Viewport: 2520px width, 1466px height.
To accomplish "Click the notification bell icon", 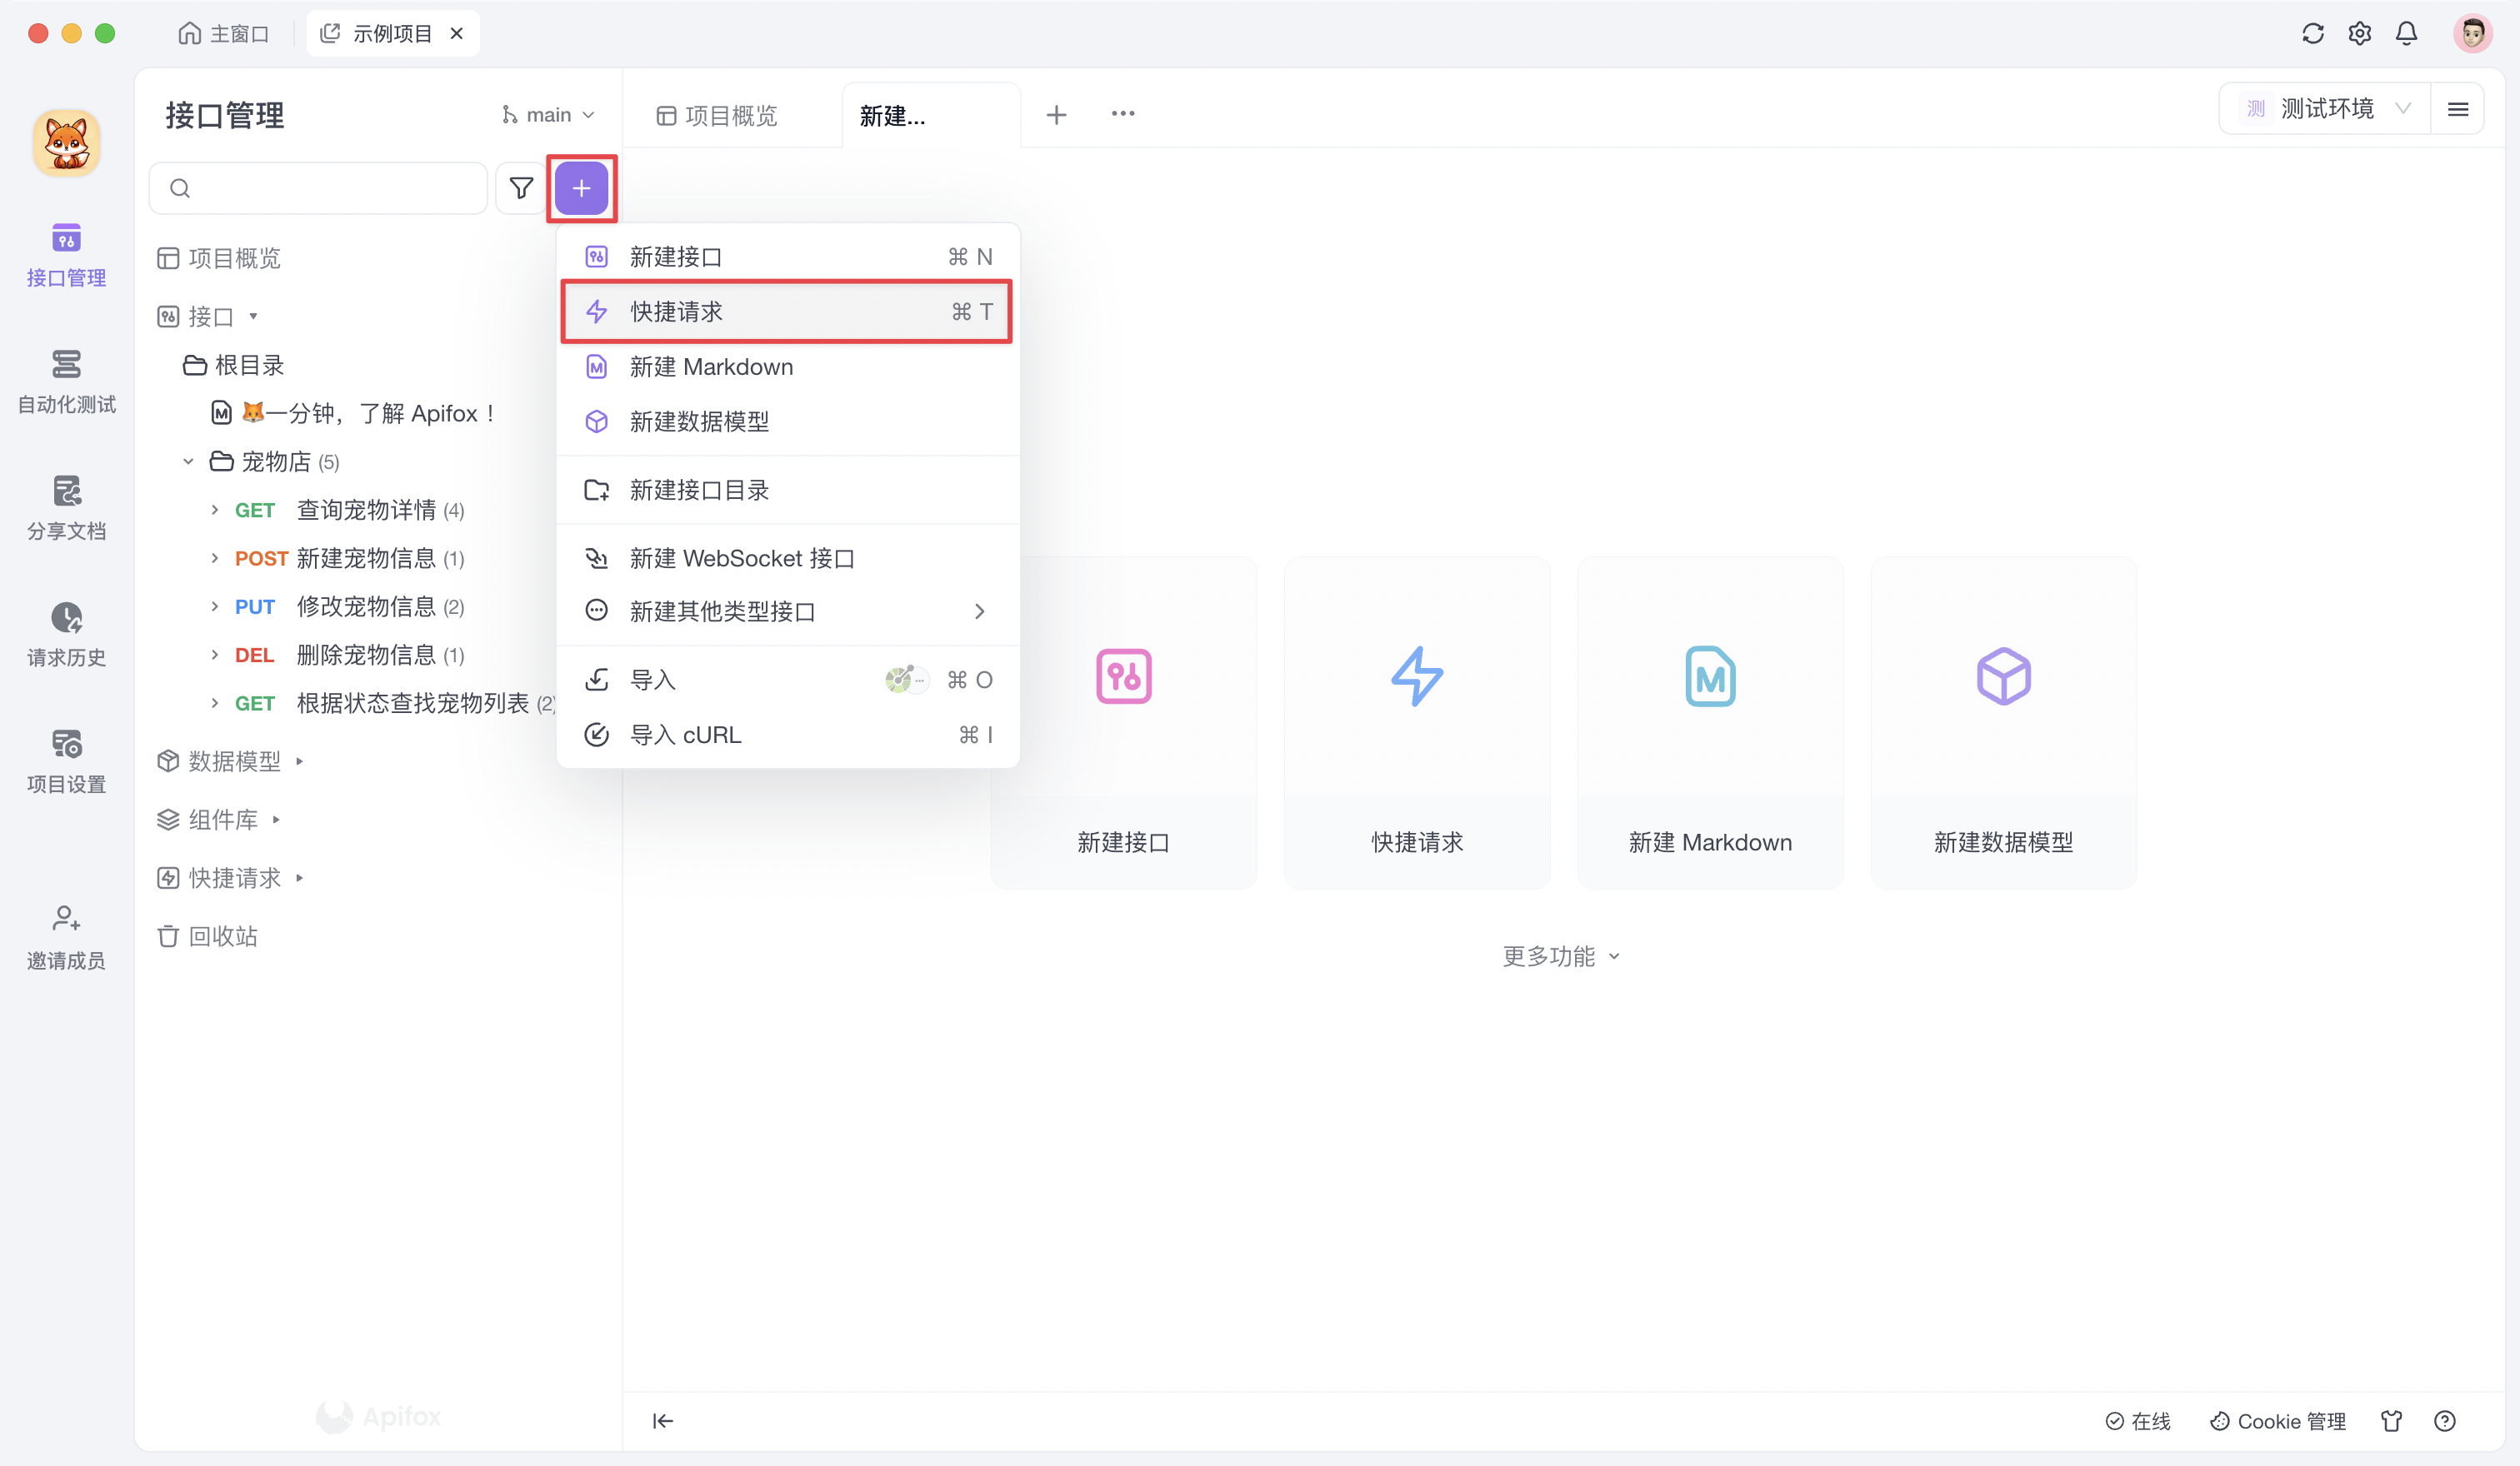I will (2406, 33).
